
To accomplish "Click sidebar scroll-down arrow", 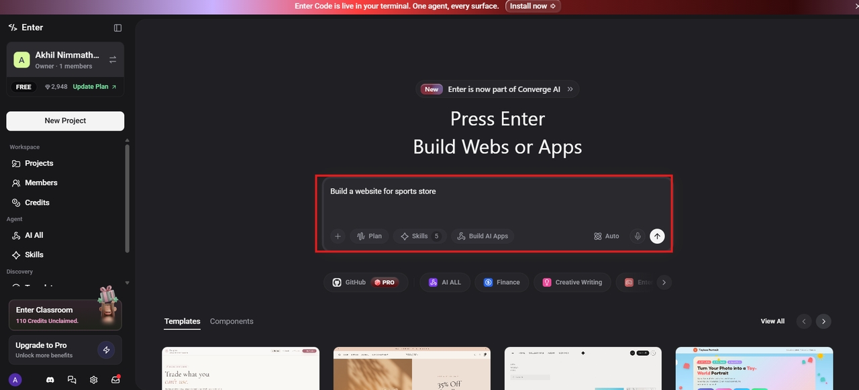I will point(127,283).
